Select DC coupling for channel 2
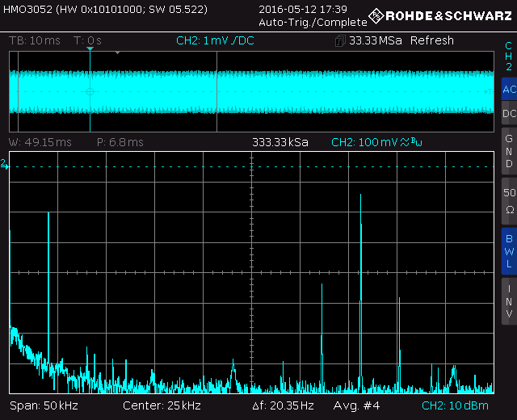This screenshot has width=517, height=420. (x=508, y=114)
